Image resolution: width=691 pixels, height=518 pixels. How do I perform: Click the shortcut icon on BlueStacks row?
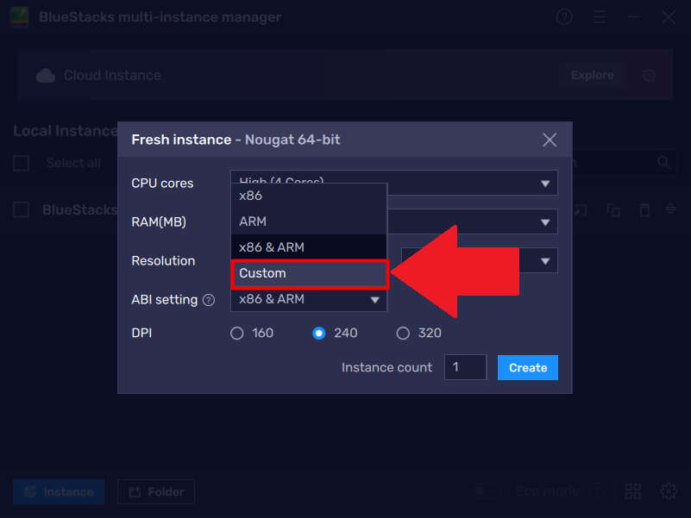tap(581, 210)
